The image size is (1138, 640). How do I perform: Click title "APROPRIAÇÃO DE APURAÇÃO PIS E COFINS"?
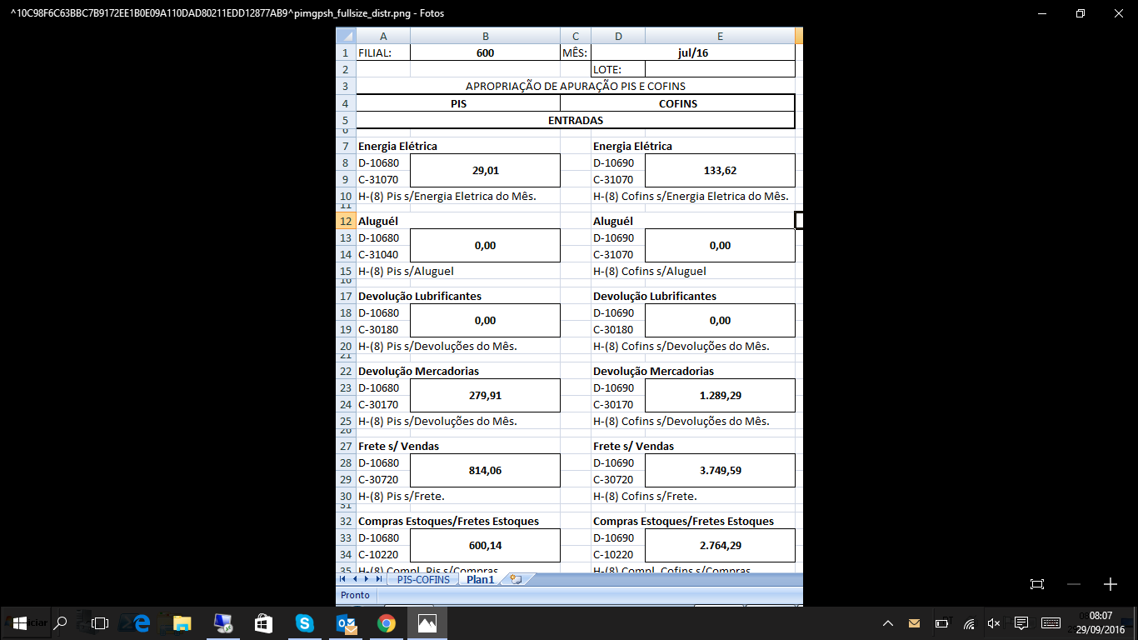coord(576,86)
